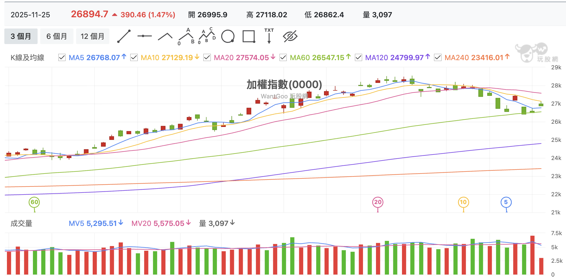This screenshot has height=278, width=566.
Task: Select the circle drawing tool
Action: tap(228, 36)
